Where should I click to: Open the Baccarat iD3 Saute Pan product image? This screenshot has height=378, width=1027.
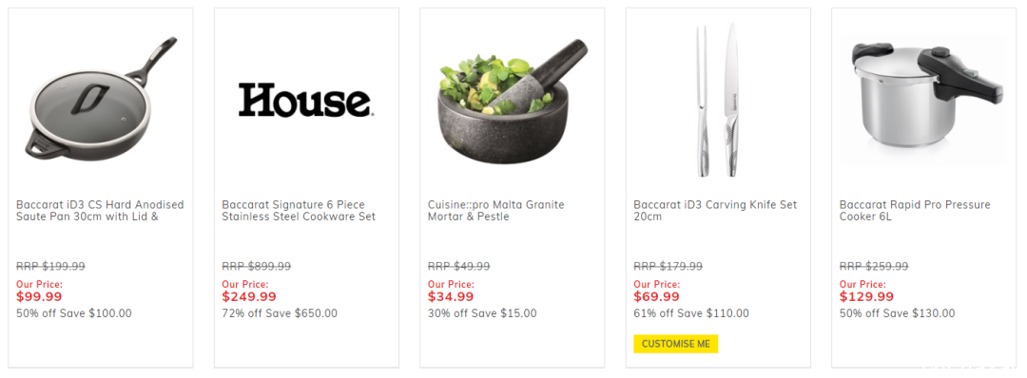pos(101,100)
